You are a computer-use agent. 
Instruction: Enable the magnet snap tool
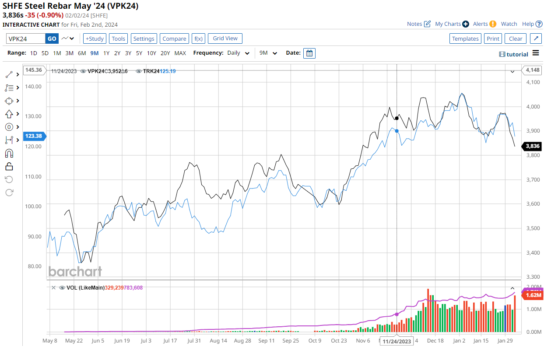(9, 153)
